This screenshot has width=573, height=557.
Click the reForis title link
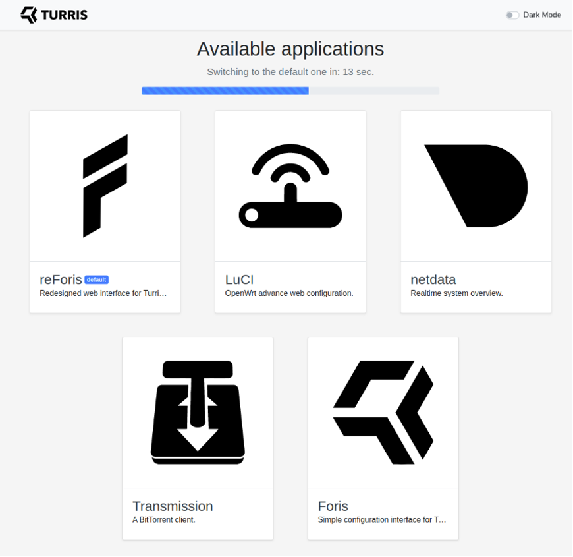[x=61, y=279]
